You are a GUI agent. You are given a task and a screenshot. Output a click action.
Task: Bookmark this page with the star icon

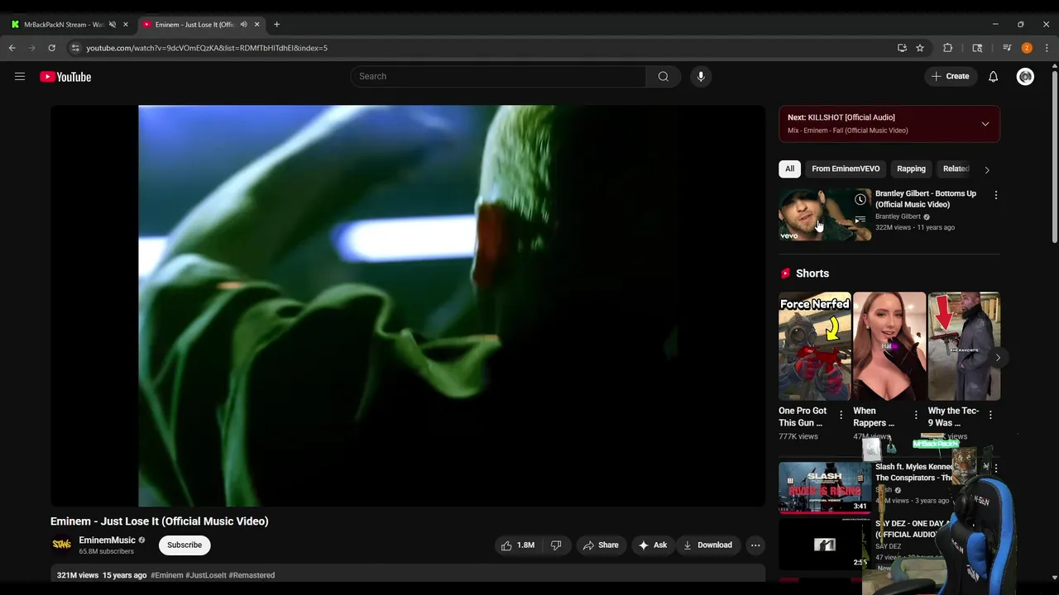pos(920,48)
